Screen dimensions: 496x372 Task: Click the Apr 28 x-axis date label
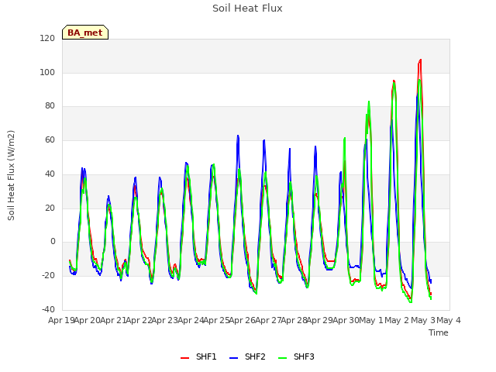coord(294,320)
